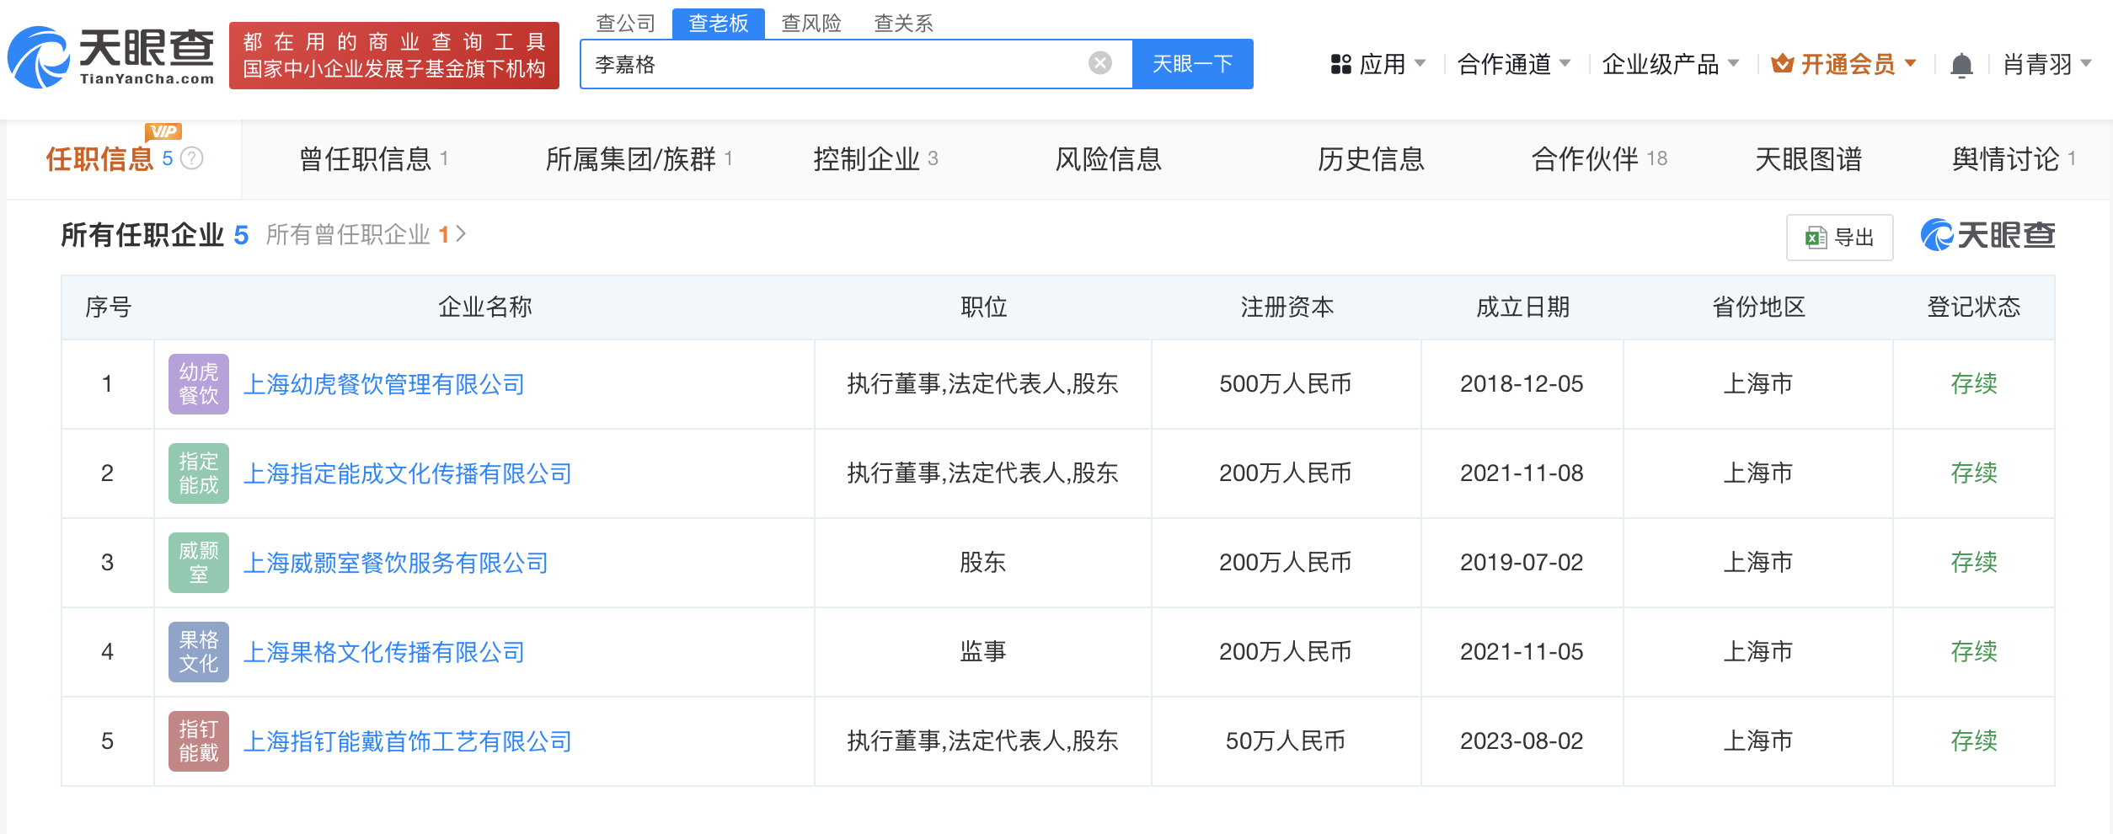Click the 威颢室 company logo tile
2113x834 pixels.
tap(199, 563)
